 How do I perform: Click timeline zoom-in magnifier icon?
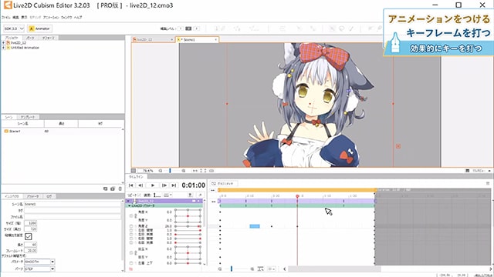(252, 269)
